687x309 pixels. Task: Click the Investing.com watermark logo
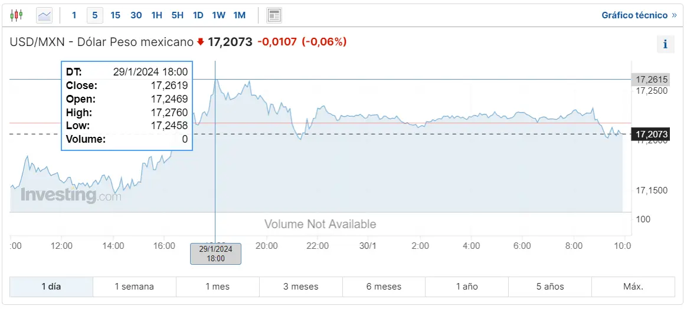71,195
